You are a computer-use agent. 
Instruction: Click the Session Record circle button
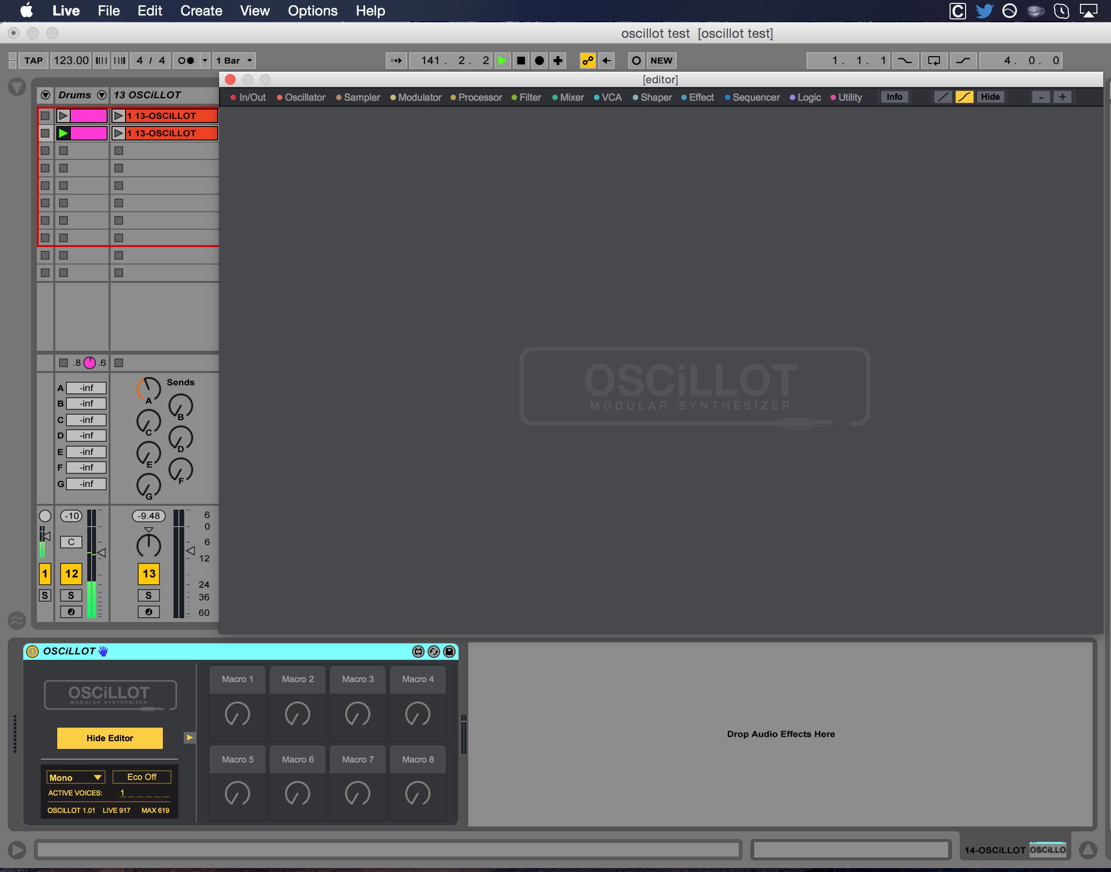pyautogui.click(x=636, y=60)
